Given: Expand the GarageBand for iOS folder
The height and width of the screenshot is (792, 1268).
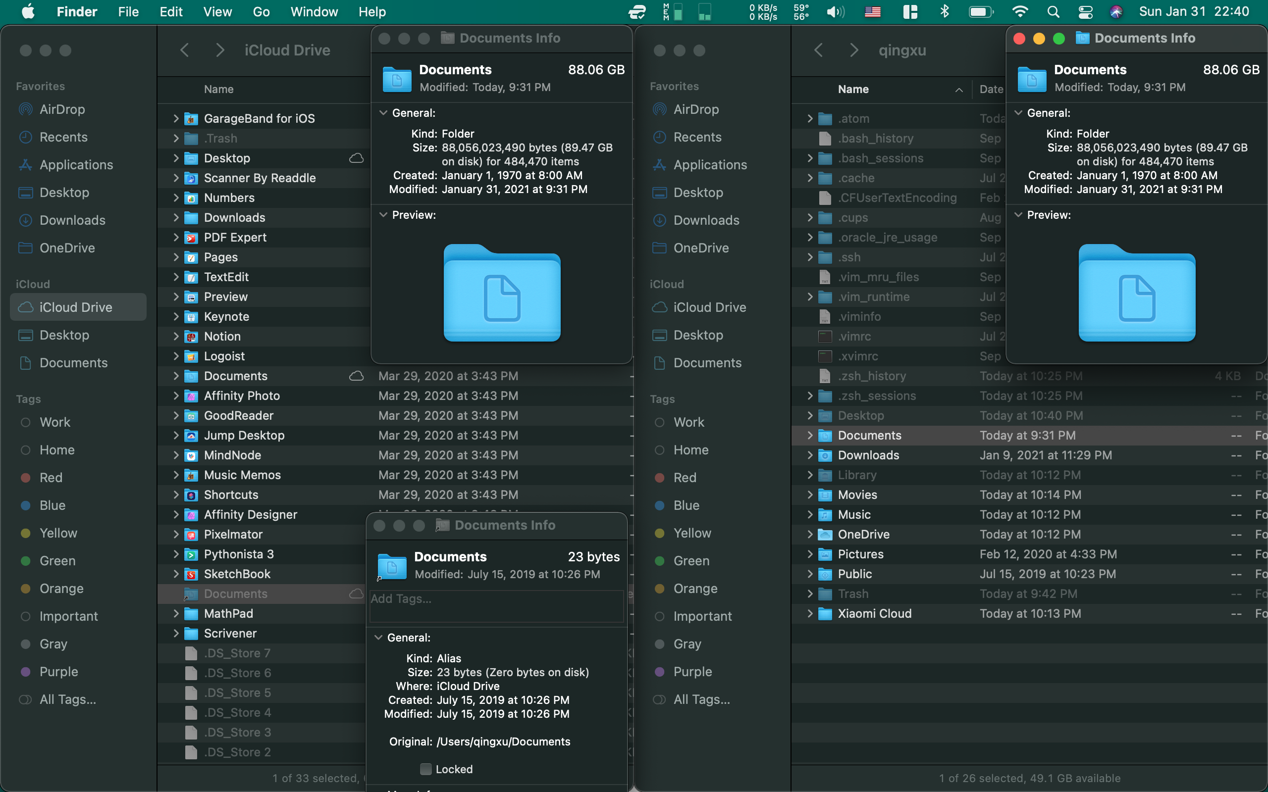Looking at the screenshot, I should click(176, 118).
